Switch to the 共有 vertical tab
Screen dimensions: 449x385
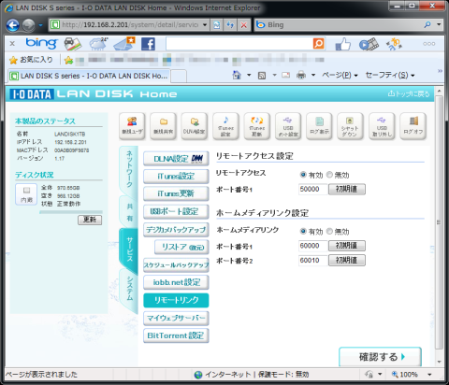129,212
